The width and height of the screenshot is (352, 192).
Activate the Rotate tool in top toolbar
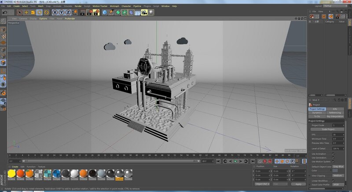coord(40,12)
